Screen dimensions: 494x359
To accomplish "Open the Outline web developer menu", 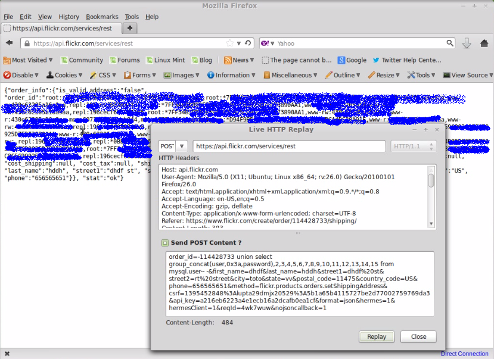I will 343,75.
